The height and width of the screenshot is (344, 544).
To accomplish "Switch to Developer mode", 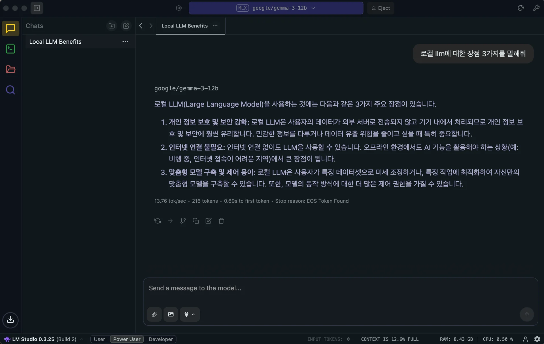I will [161, 339].
